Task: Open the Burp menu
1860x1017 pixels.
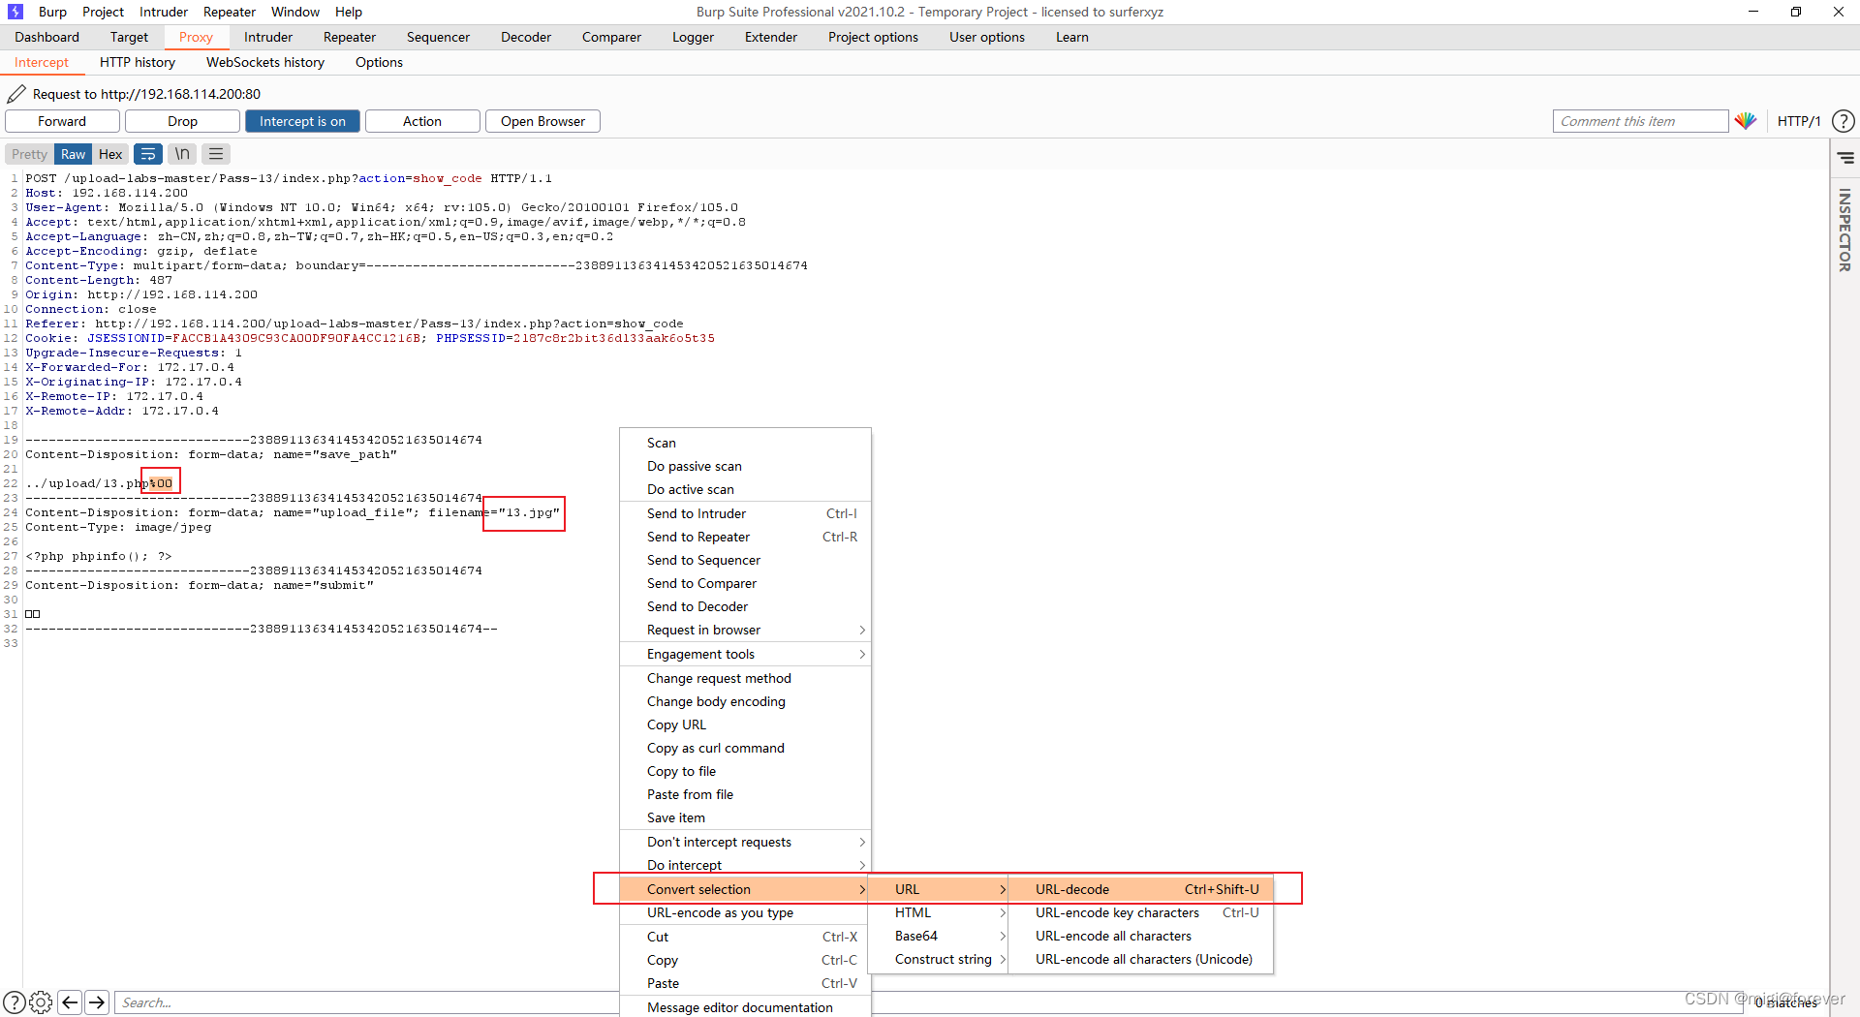Action: (x=52, y=12)
